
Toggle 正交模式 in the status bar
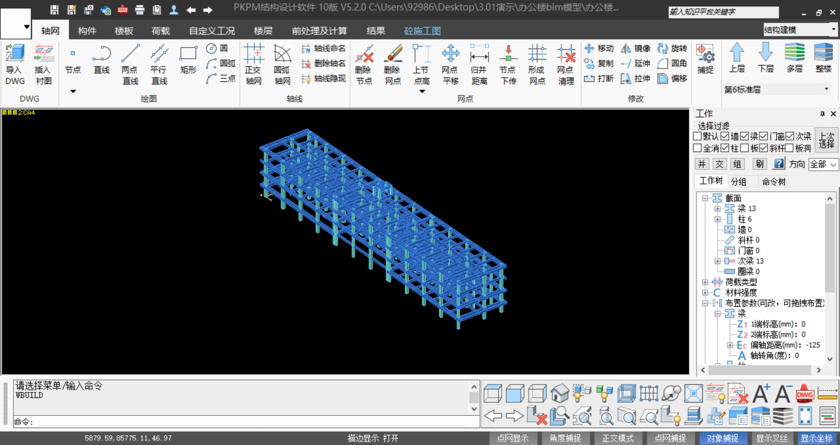click(617, 438)
